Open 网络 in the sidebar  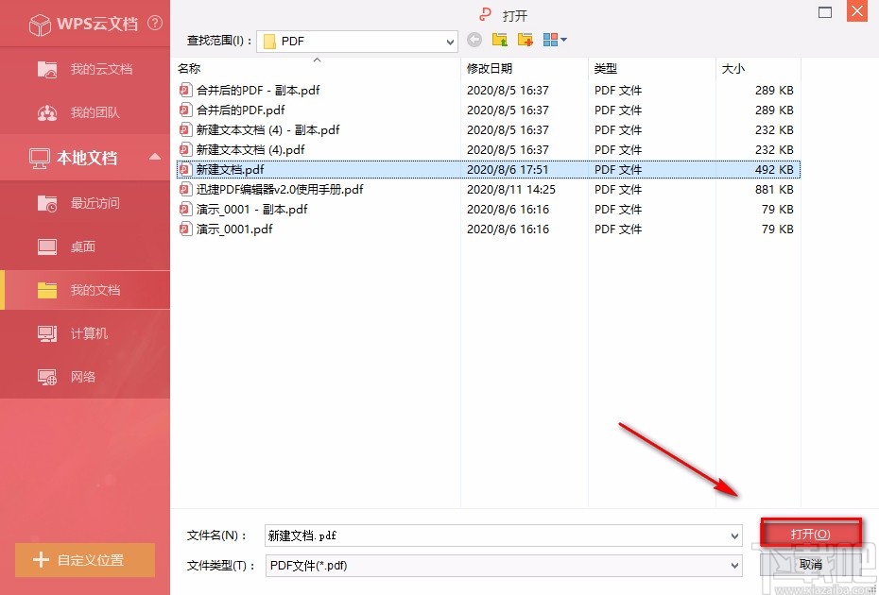click(x=82, y=377)
